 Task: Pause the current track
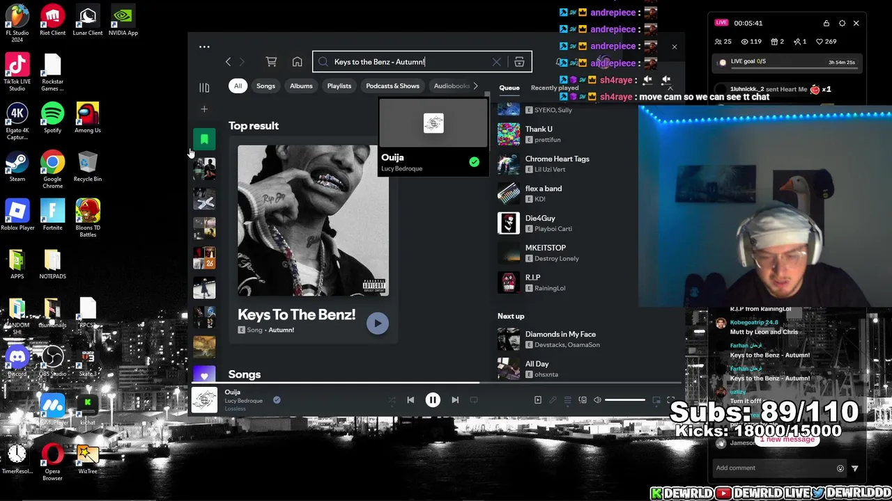click(433, 400)
